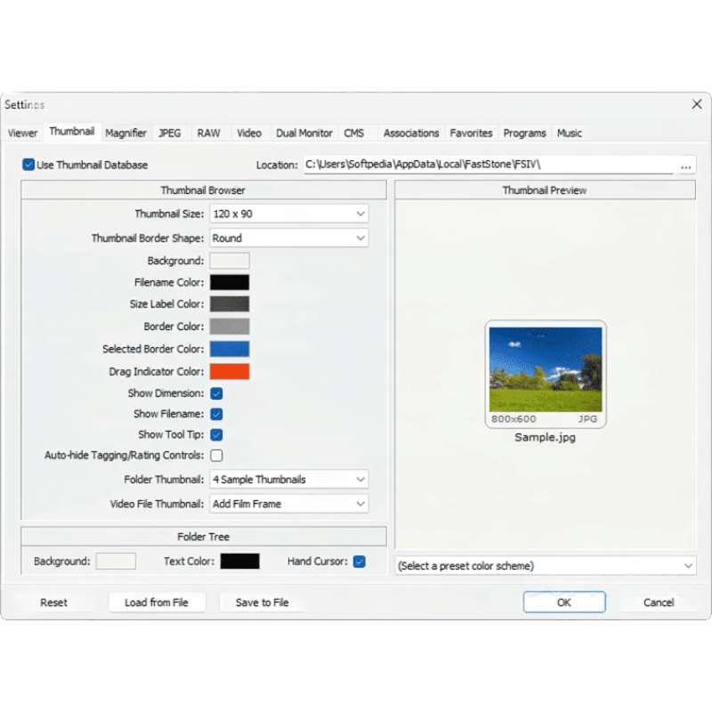
Task: Click the browse ellipsis button for Location
Action: [x=685, y=166]
